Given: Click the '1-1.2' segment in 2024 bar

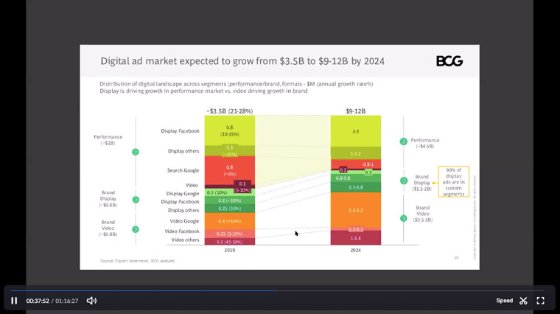Looking at the screenshot, I should 356,153.
